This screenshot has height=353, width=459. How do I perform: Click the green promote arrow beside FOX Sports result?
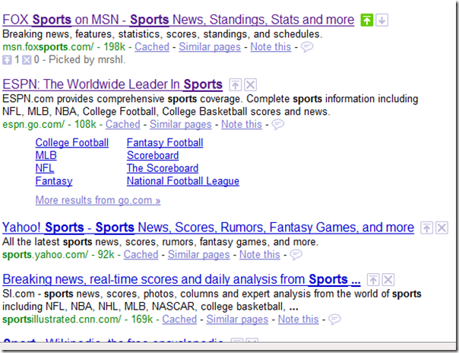(x=367, y=21)
